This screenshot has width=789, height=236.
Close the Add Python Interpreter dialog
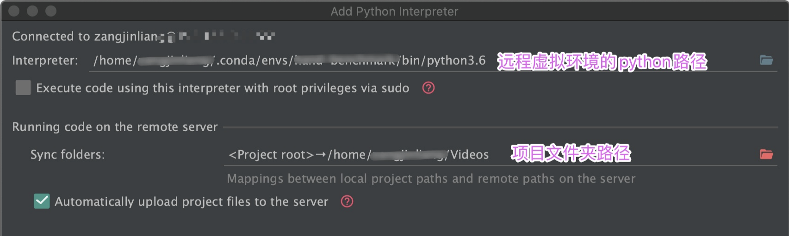[x=14, y=11]
